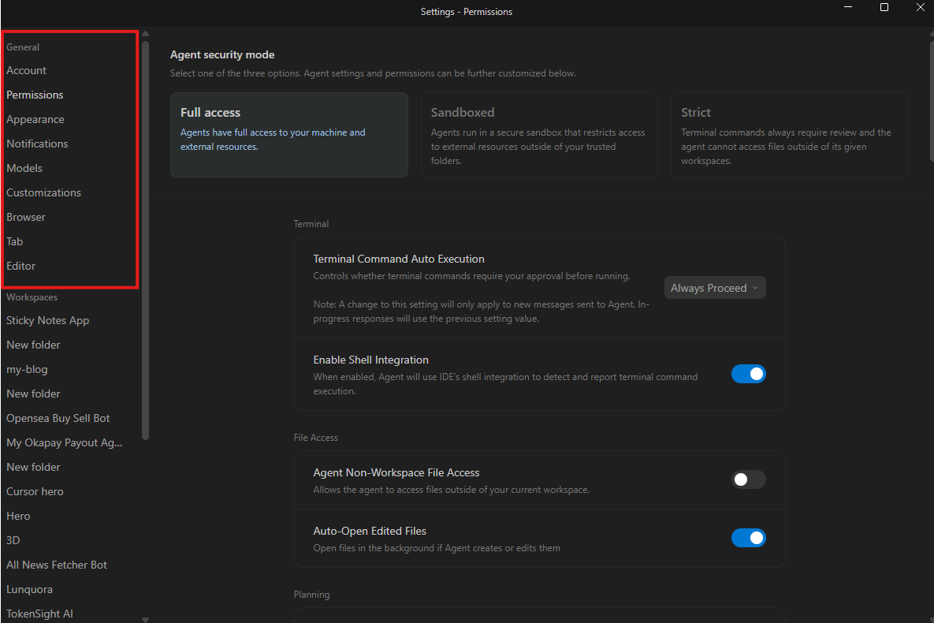Screen dimensions: 934x623
Task: Select 3D workspace
Action: pyautogui.click(x=13, y=541)
